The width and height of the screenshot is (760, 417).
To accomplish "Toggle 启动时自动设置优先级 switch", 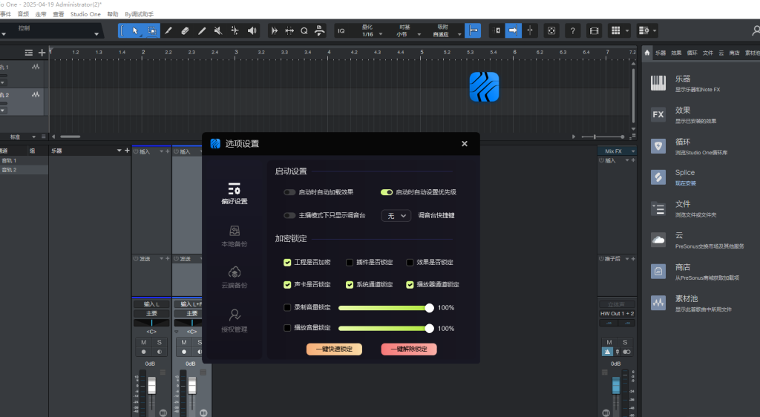I will coord(386,192).
